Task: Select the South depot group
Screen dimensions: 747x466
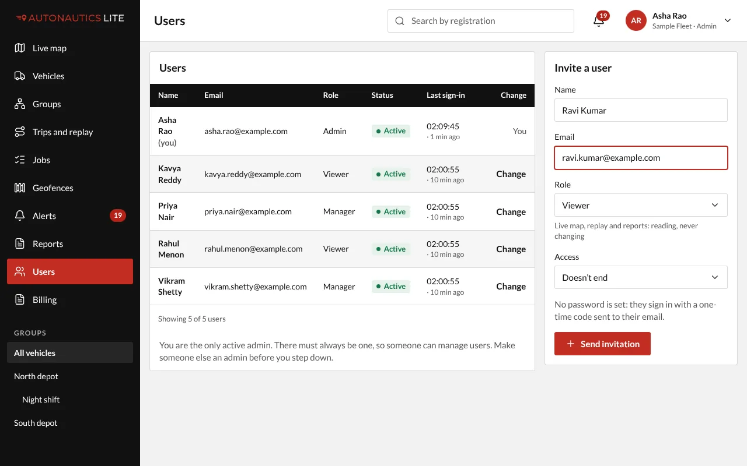Action: [70, 423]
